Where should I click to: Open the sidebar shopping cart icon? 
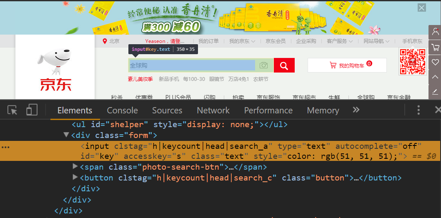pyautogui.click(x=435, y=47)
